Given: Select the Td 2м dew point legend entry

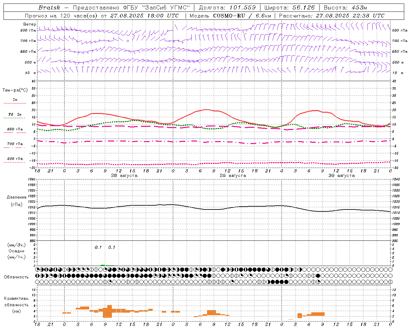Looking at the screenshot, I should (x=15, y=114).
